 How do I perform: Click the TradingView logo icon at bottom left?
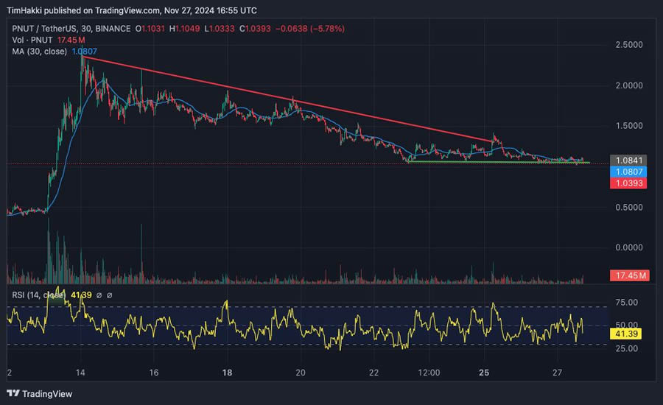pos(13,393)
